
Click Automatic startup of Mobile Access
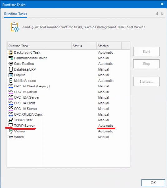click(106, 81)
